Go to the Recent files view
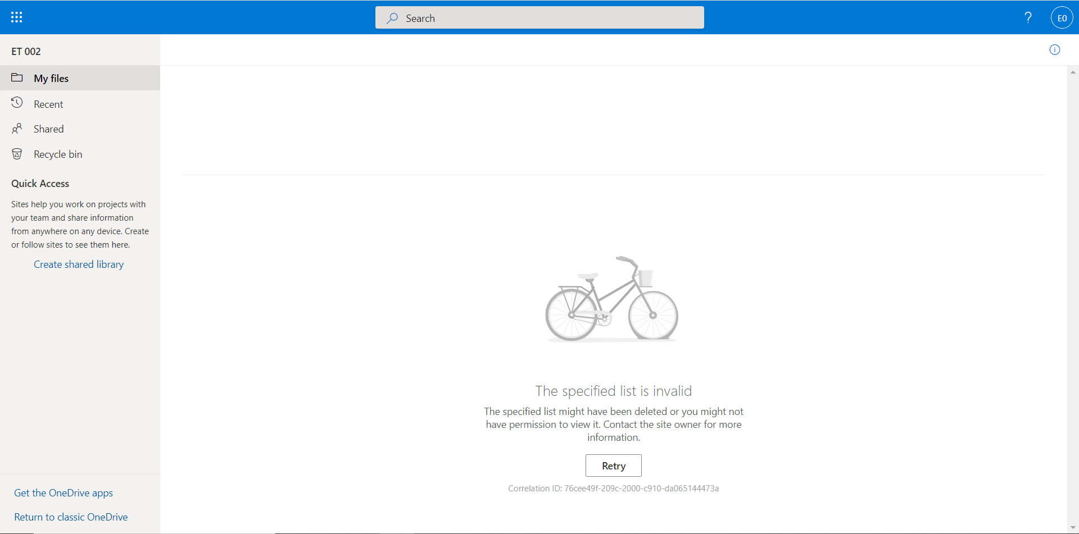This screenshot has height=534, width=1079. [48, 104]
